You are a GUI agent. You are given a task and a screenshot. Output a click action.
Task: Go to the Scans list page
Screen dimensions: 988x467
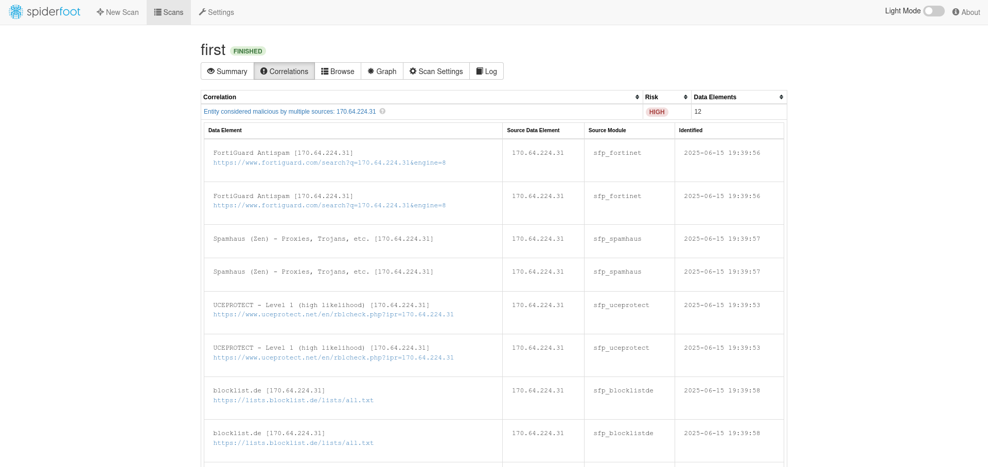coord(169,12)
